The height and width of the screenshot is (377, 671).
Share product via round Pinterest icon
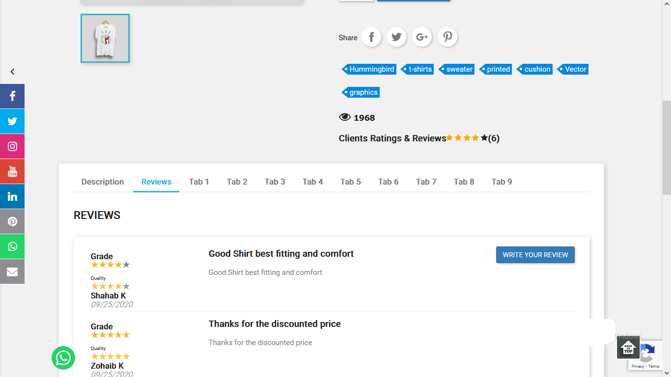pyautogui.click(x=447, y=37)
